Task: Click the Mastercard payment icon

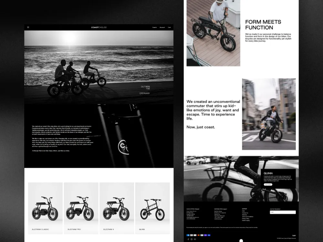Action: point(198,235)
